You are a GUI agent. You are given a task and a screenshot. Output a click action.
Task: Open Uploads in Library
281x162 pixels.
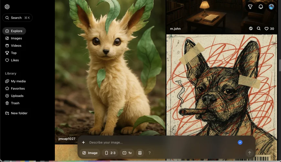(15, 96)
